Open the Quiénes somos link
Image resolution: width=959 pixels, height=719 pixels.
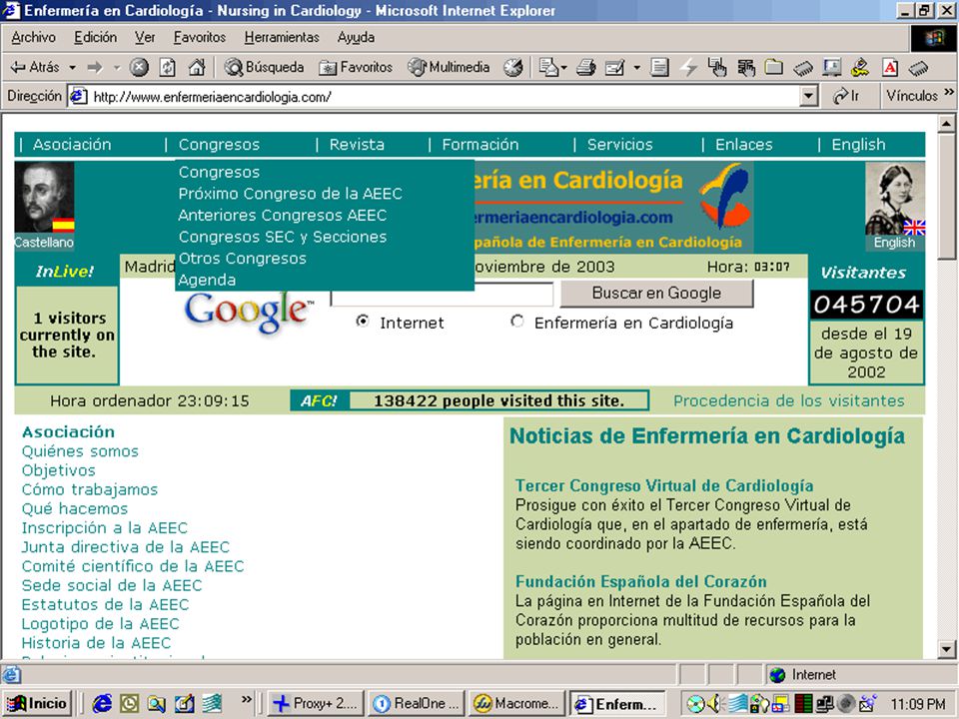[80, 451]
